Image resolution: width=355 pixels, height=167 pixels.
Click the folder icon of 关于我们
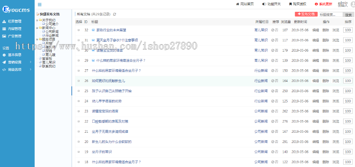coord(40,20)
